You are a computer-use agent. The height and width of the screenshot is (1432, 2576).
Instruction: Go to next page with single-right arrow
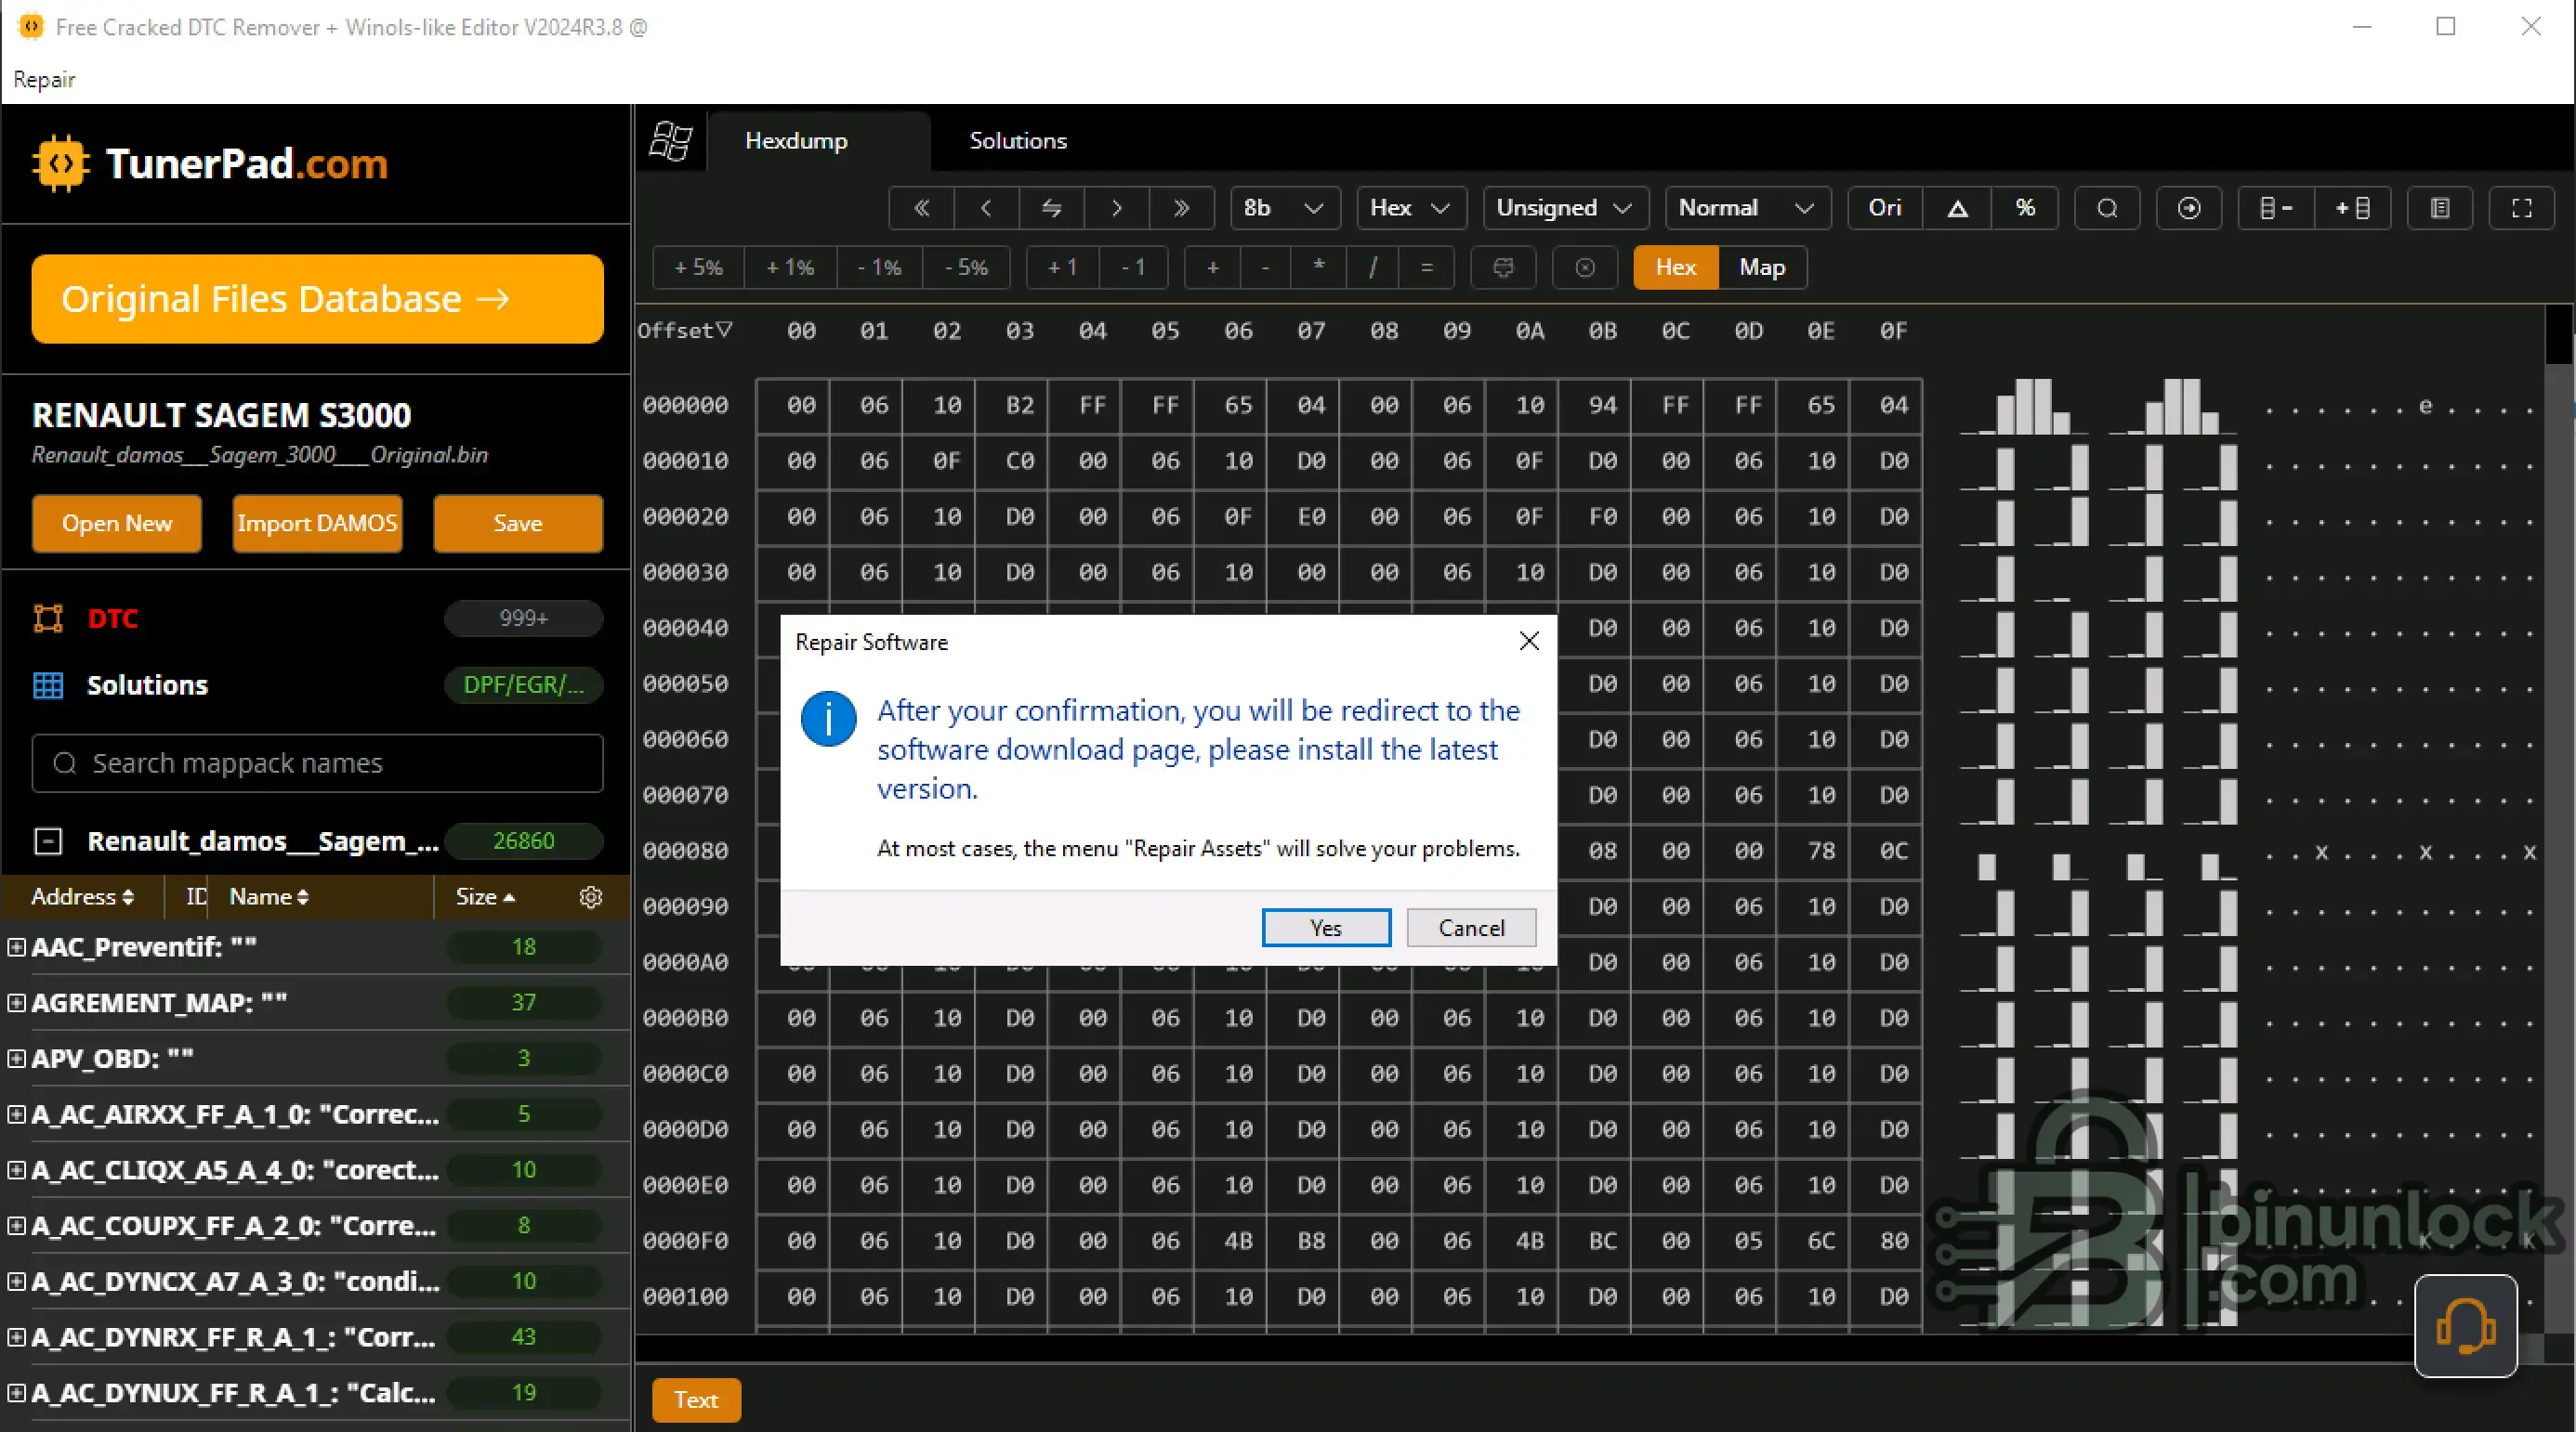tap(1116, 208)
